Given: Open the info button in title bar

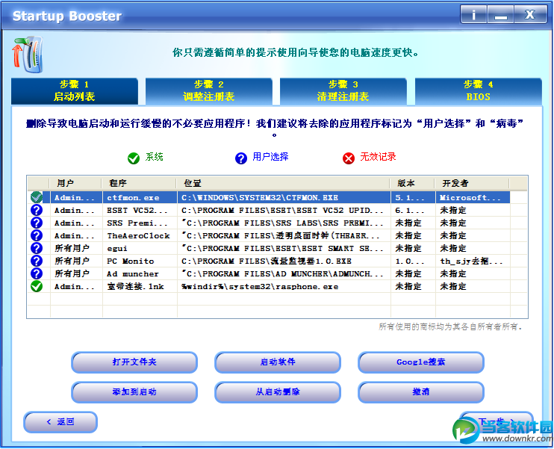Looking at the screenshot, I should coord(474,15).
